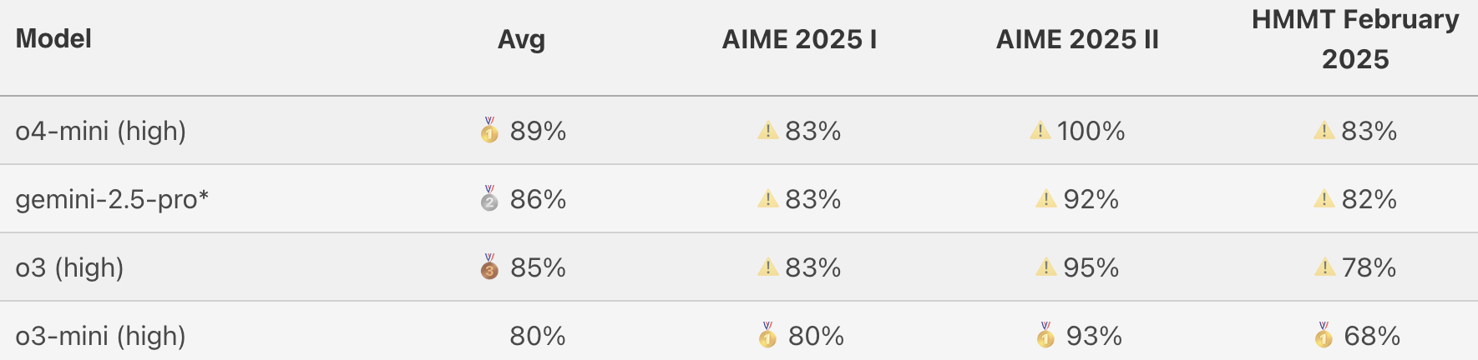Click warning icon for o4-mini AIME 2025 I
This screenshot has height=360, width=1478.
pyautogui.click(x=767, y=131)
